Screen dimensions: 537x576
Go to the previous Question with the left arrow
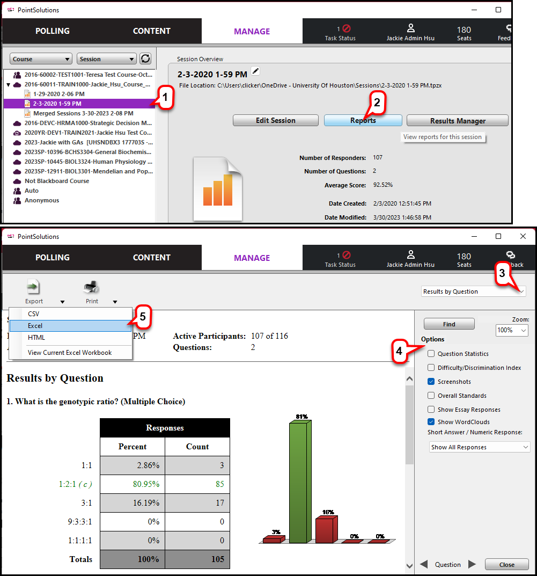424,564
